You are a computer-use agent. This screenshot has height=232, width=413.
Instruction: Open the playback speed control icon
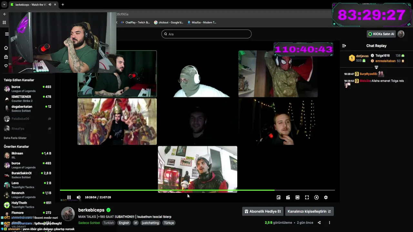316,198
